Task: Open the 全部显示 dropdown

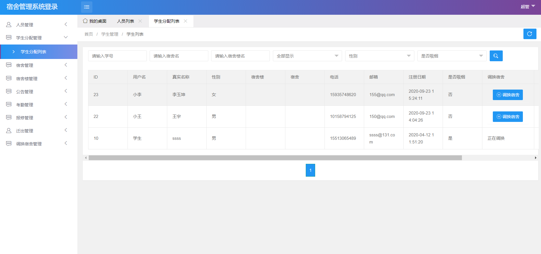Action: [307, 56]
